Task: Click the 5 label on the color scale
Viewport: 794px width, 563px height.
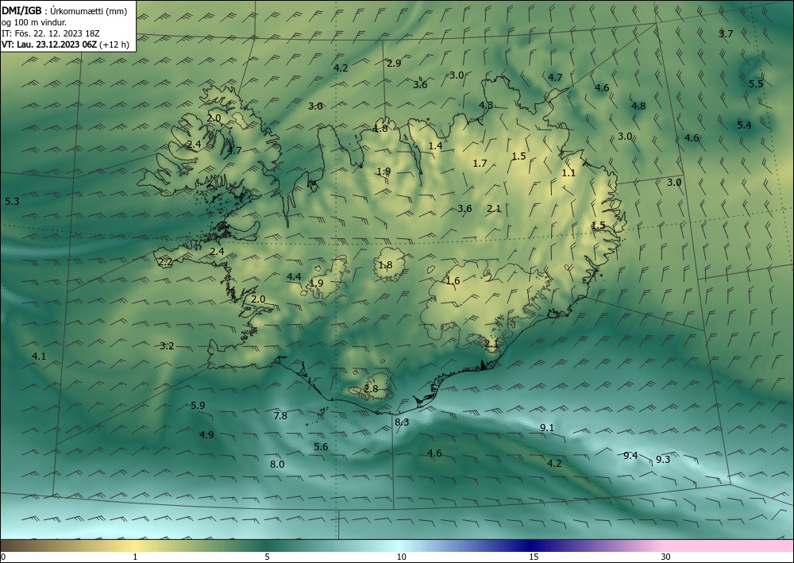Action: pos(267,557)
